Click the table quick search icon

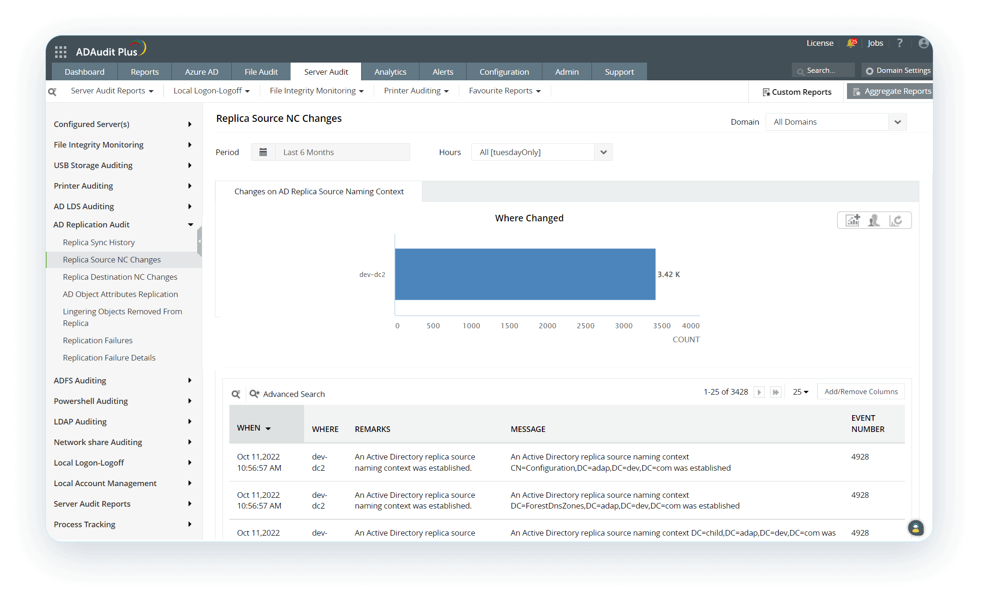click(x=236, y=394)
